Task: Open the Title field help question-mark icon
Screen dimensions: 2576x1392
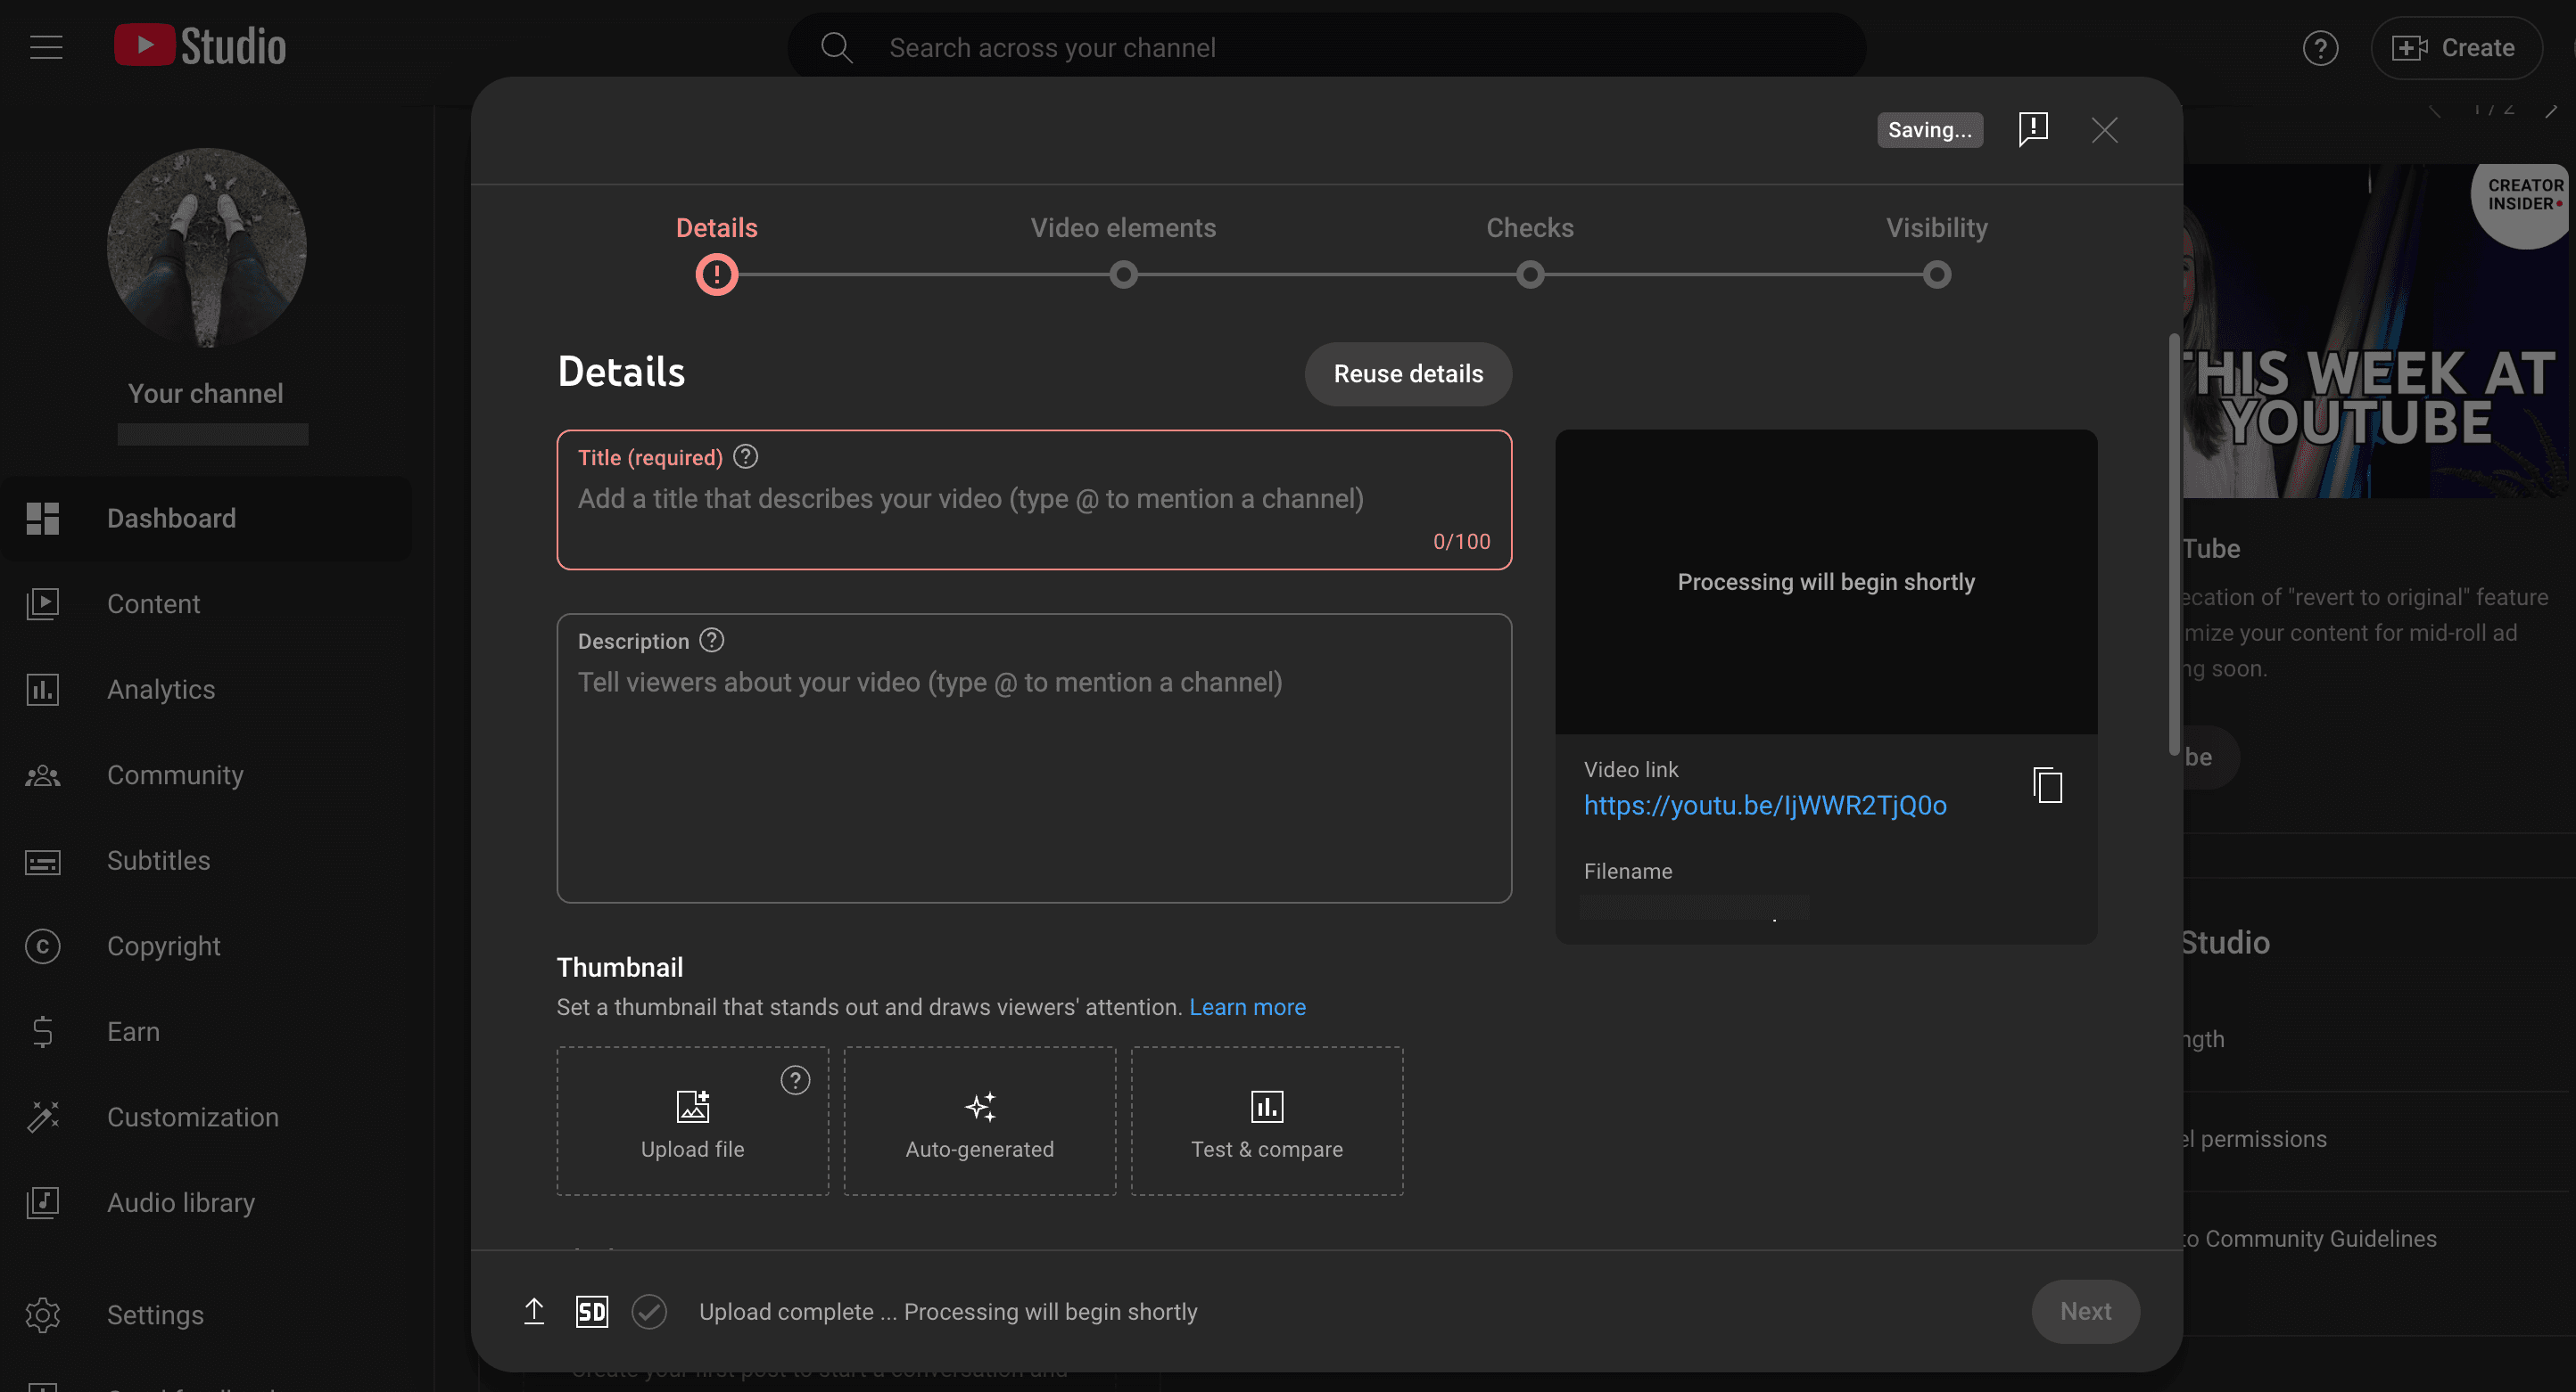Action: click(745, 456)
